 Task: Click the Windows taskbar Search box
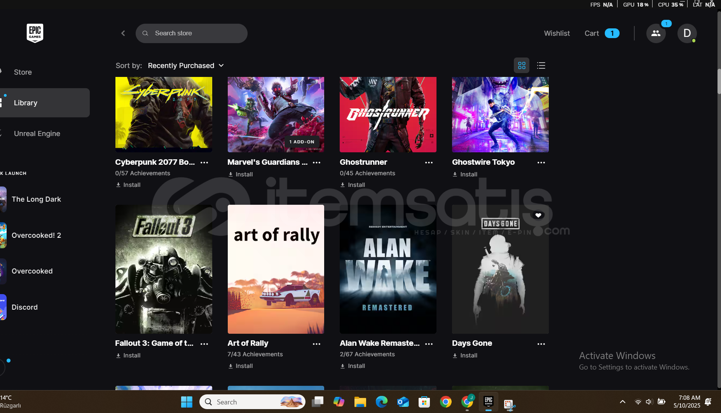[252, 402]
